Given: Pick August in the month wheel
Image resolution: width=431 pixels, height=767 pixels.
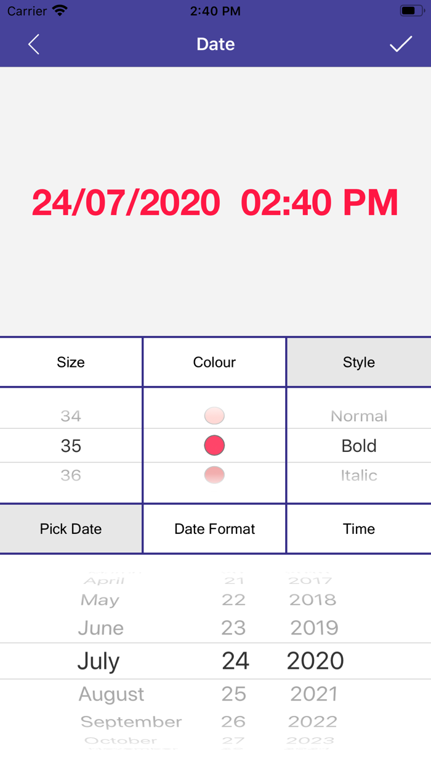Looking at the screenshot, I should [x=111, y=694].
